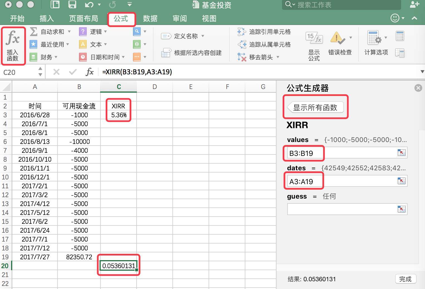This screenshot has width=425, height=289.
Task: Click the Undo arrow icon
Action: [89, 5]
